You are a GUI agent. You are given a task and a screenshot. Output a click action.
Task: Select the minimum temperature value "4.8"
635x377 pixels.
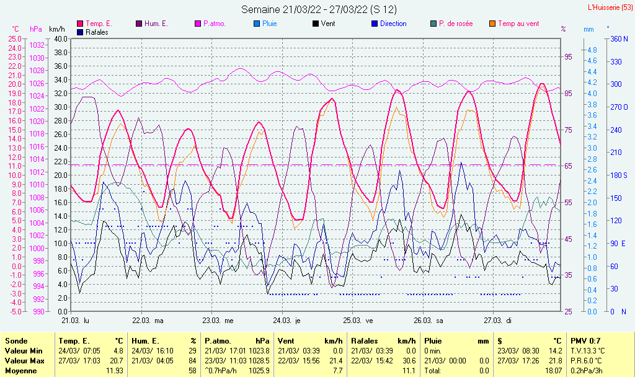click(x=118, y=351)
